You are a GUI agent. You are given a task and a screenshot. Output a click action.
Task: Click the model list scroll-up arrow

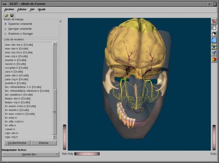click(x=54, y=44)
